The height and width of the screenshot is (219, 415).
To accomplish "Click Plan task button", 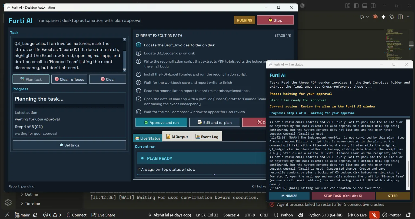I will pos(31,79).
